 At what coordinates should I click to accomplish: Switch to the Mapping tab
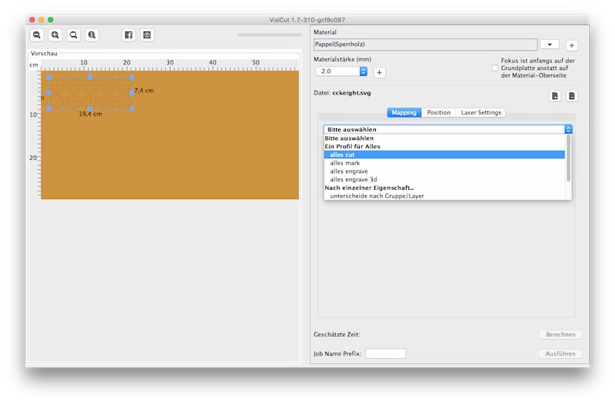pyautogui.click(x=404, y=112)
